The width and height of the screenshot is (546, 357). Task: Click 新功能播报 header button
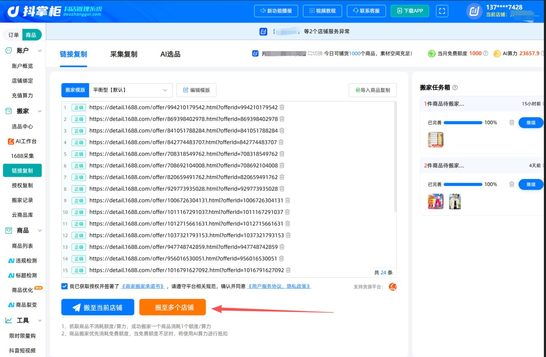tap(276, 11)
